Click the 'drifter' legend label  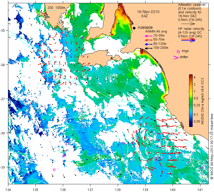pos(184,57)
